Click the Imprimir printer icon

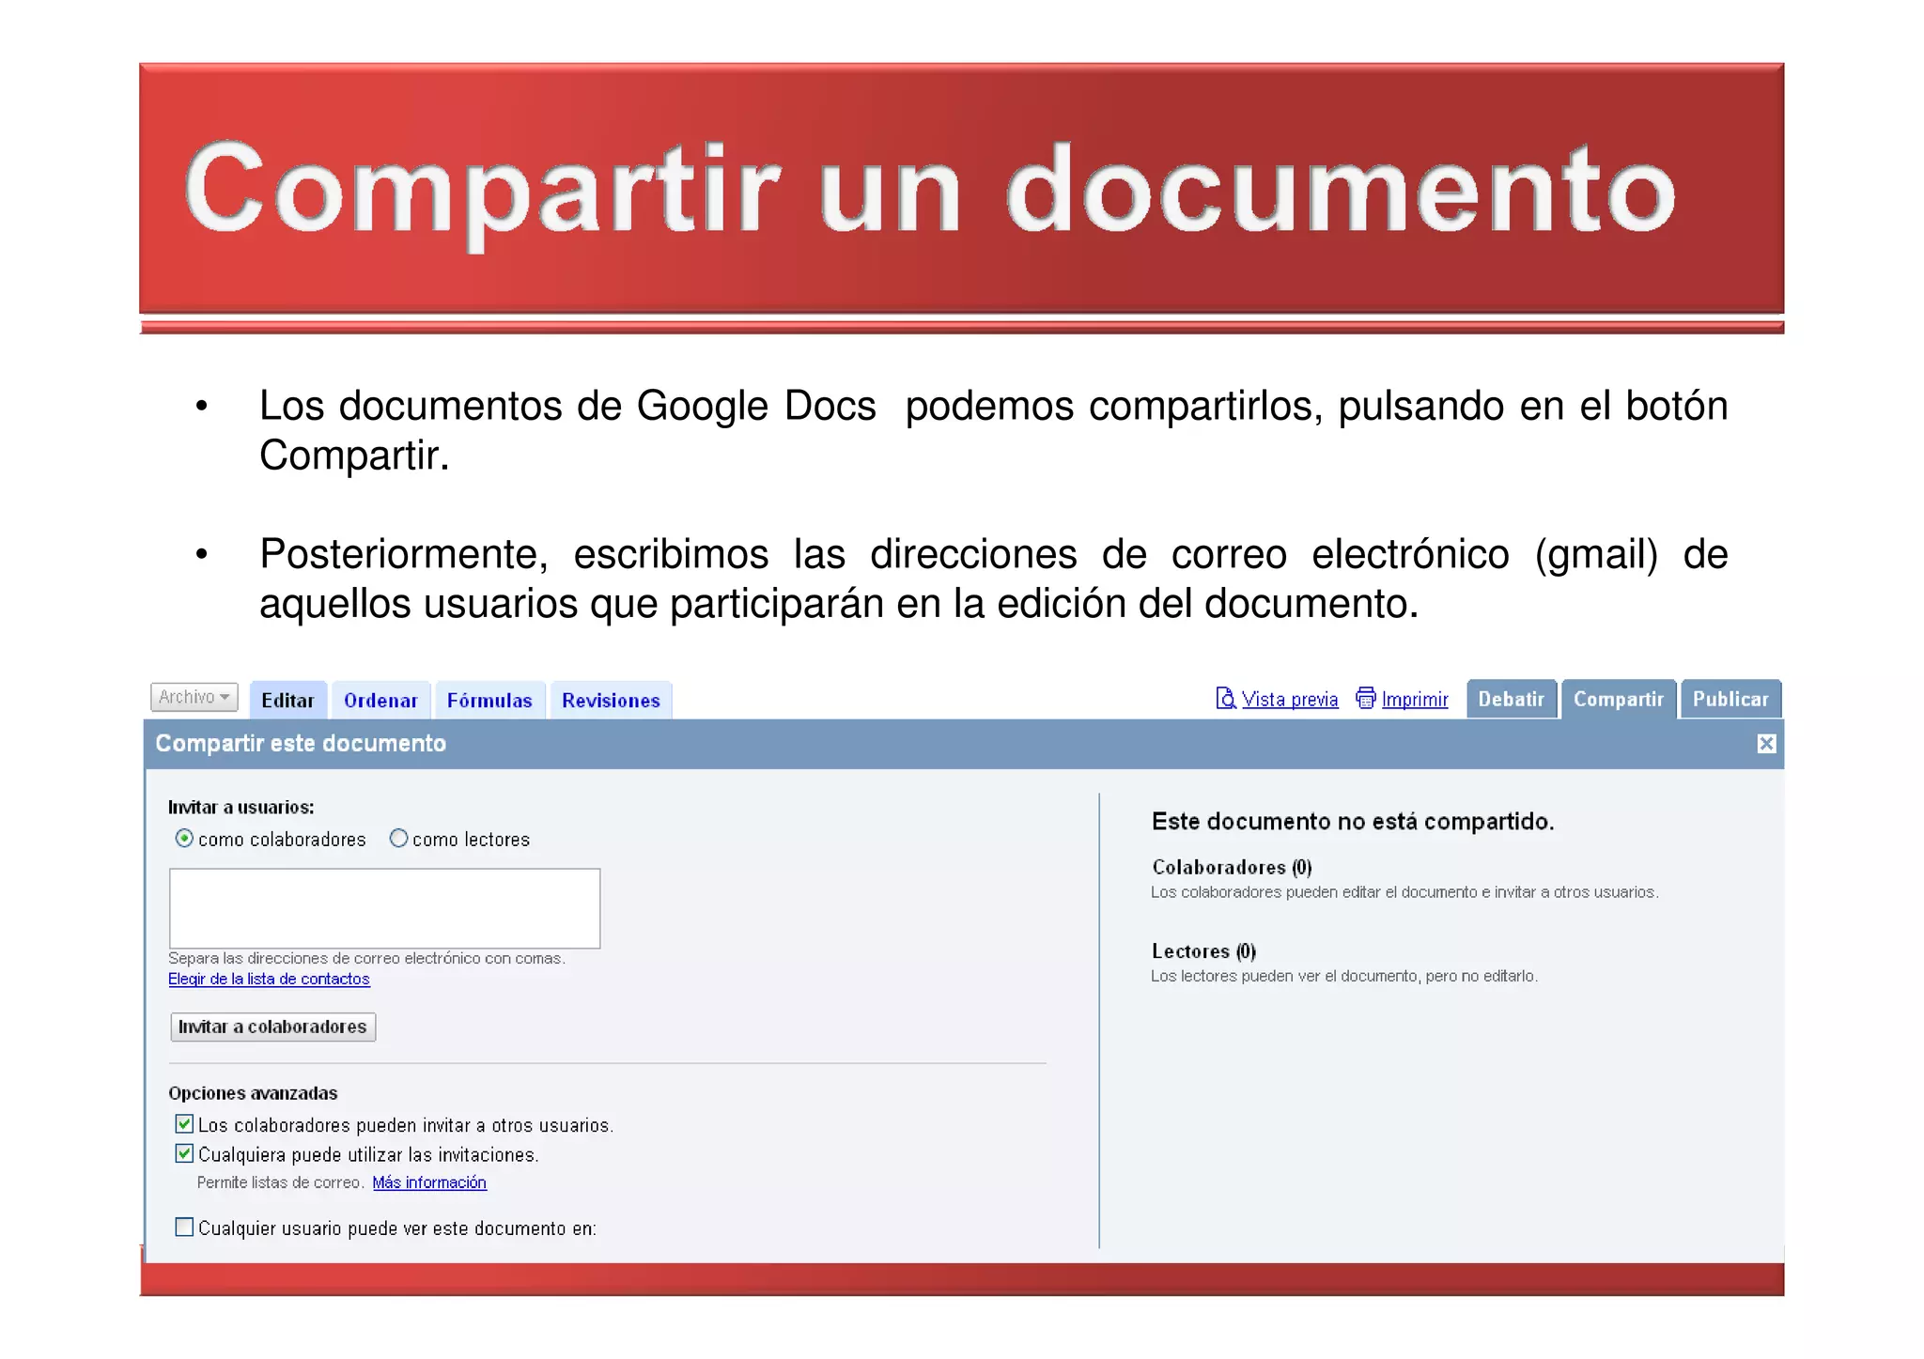point(1366,698)
